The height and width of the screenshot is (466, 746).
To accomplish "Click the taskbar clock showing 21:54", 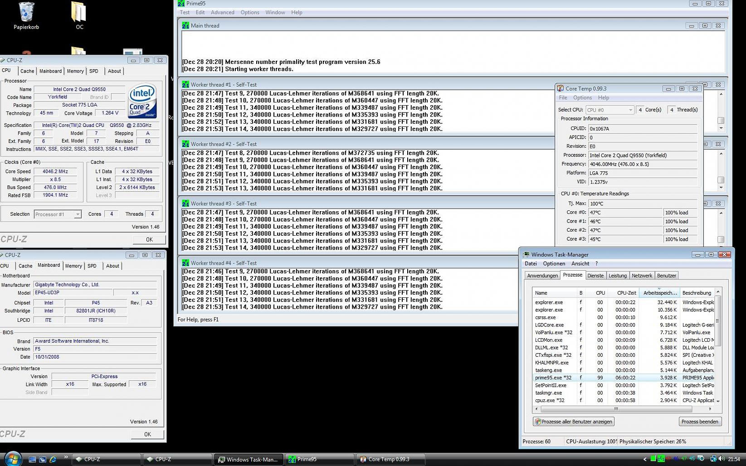I will (734, 459).
